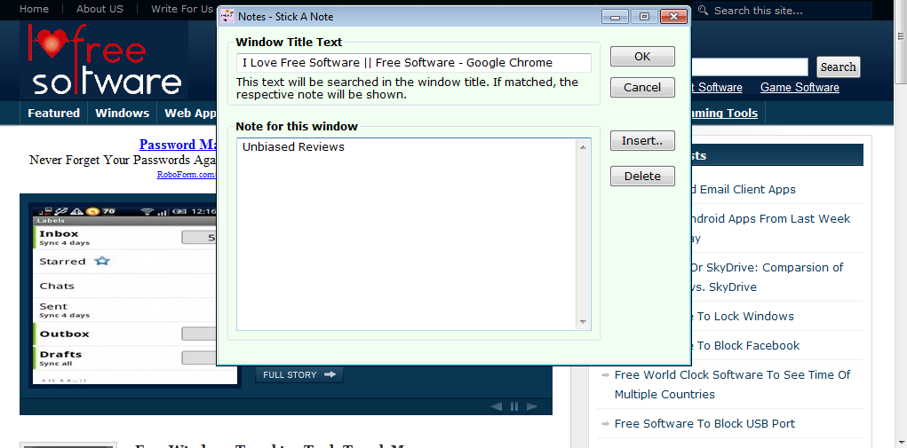Image resolution: width=907 pixels, height=448 pixels.
Task: Open Free World Clock Software post link
Action: click(732, 384)
